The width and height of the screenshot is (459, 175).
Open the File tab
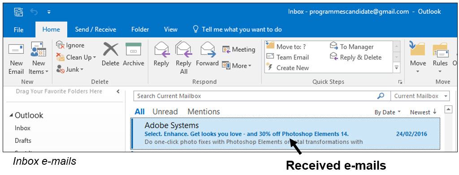point(19,29)
